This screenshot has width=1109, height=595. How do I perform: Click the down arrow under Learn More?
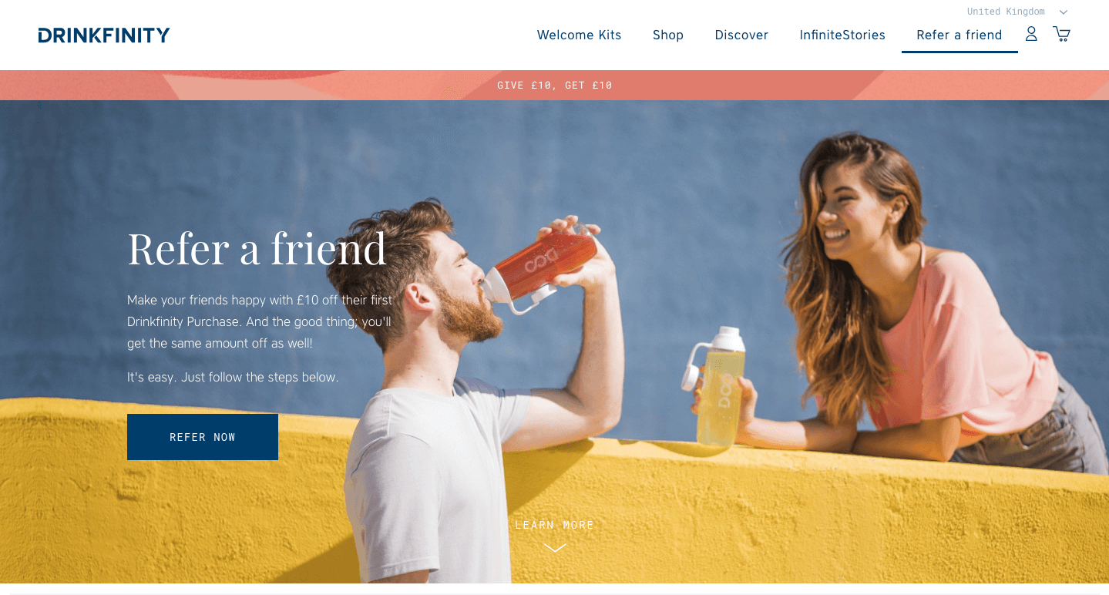click(555, 548)
